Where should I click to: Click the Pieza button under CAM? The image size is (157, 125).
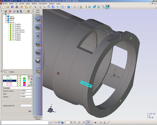(38, 12)
